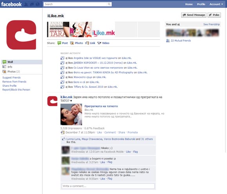The image size is (227, 194).
Task: Open Angelina Jolie VOGUE activity link
Action: [x=95, y=58]
